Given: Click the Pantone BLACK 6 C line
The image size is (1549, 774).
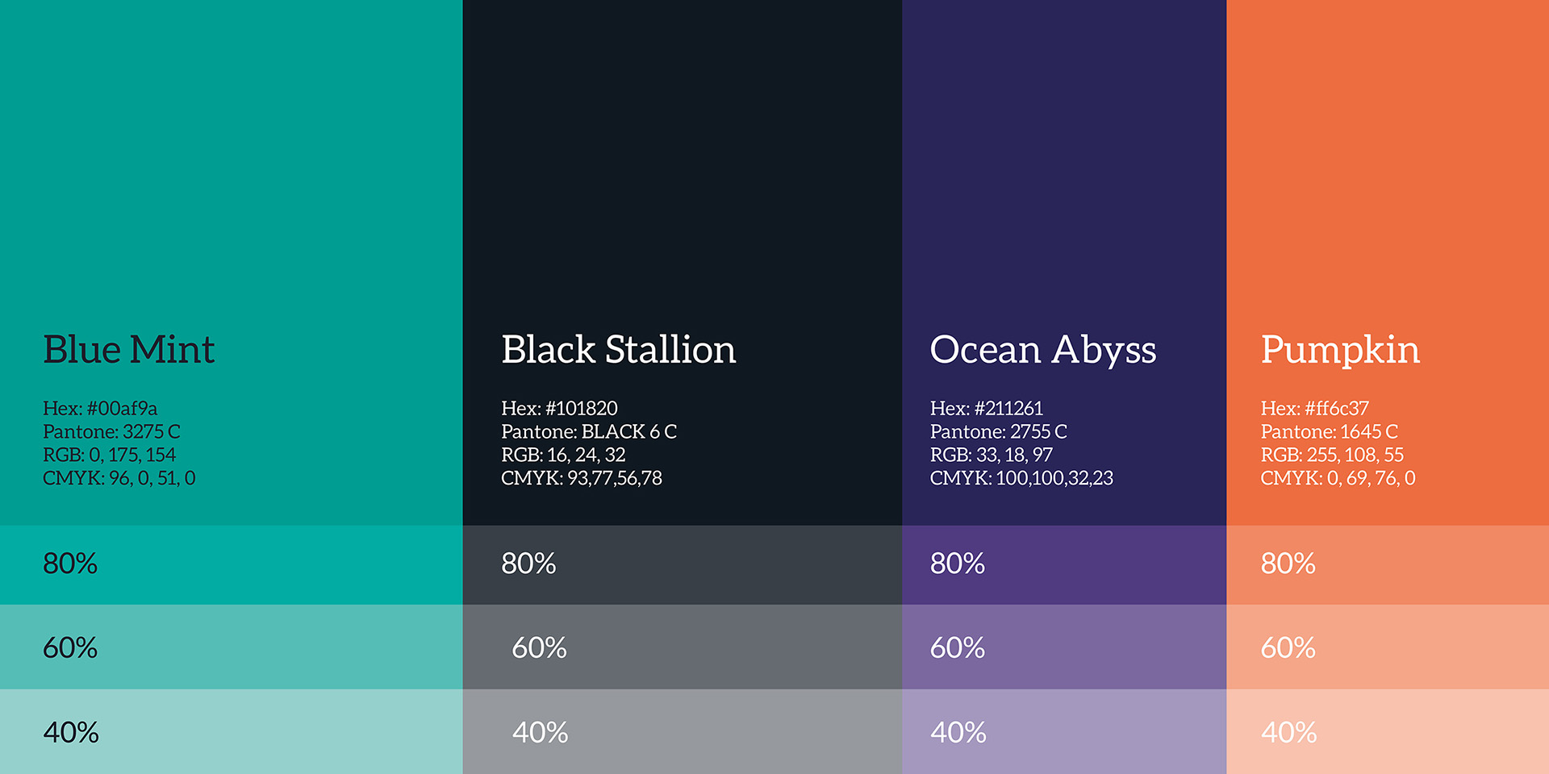Looking at the screenshot, I should click(589, 431).
